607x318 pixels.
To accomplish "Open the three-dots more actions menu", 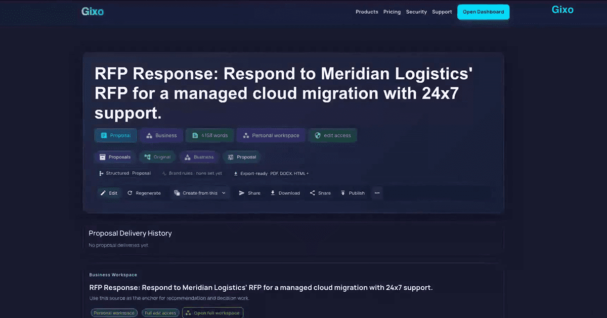I will point(377,193).
